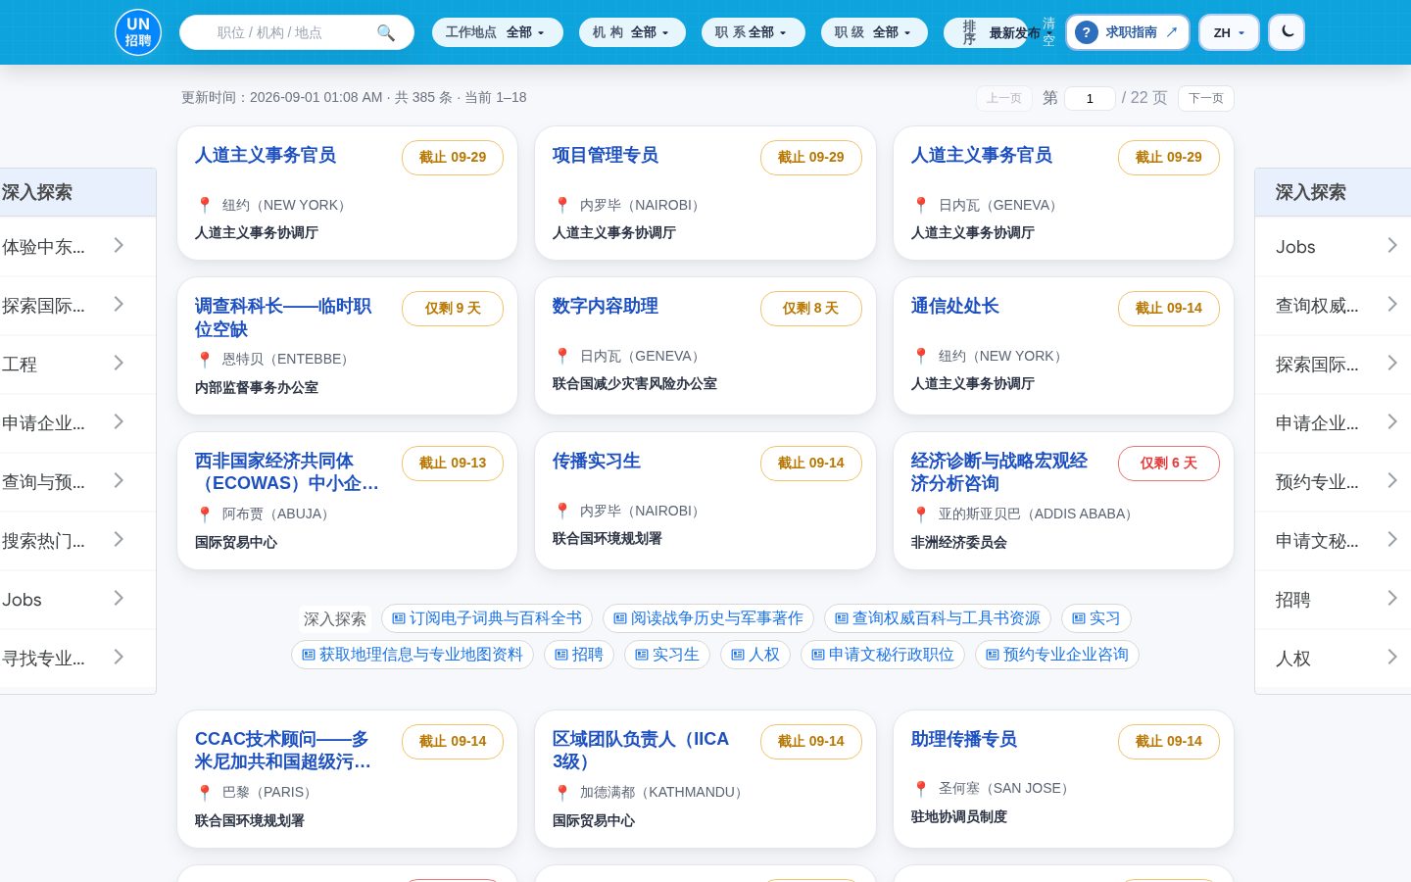Click the search magnifier icon

coord(386,32)
